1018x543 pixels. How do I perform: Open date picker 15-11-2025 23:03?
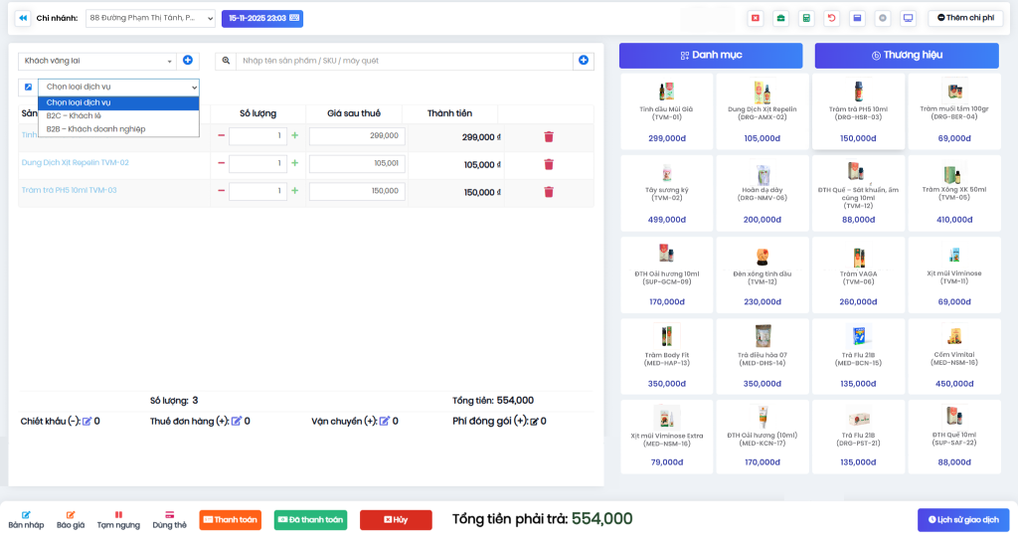262,18
